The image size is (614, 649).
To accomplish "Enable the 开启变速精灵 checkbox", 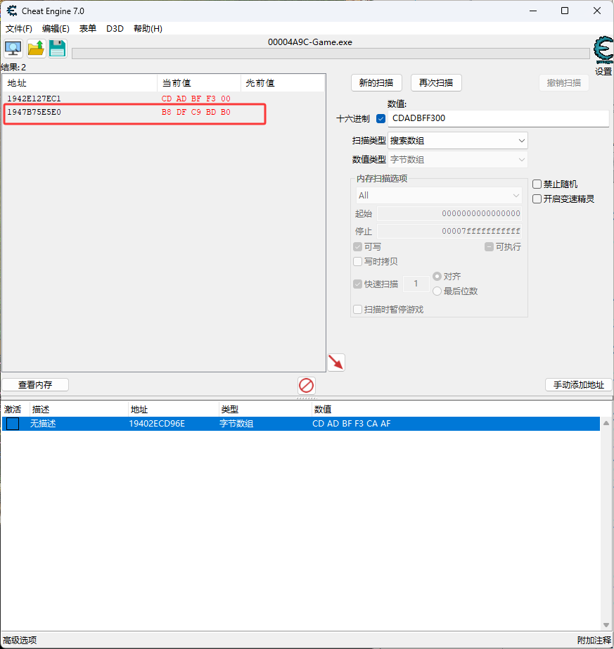I will click(537, 199).
